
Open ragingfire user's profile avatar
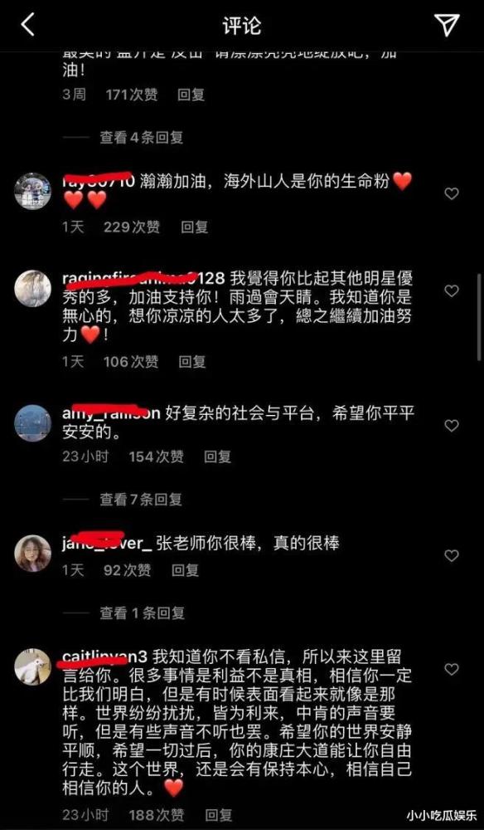pyautogui.click(x=33, y=289)
